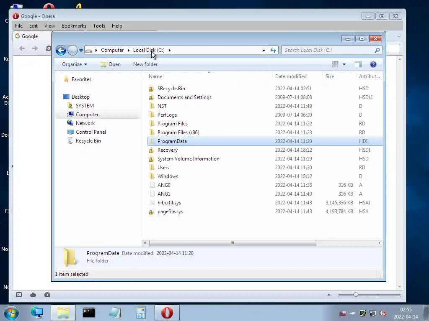Open Calculator from taskbar
429x321 pixels.
click(141, 313)
